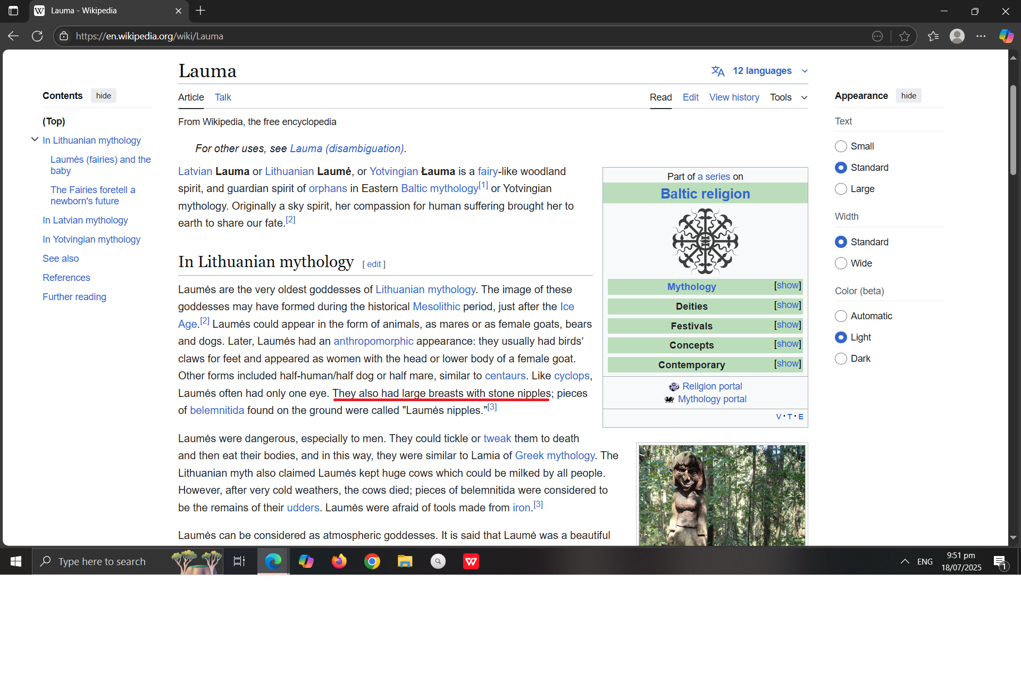
Task: Open Firefox from the taskbar
Action: [x=339, y=561]
